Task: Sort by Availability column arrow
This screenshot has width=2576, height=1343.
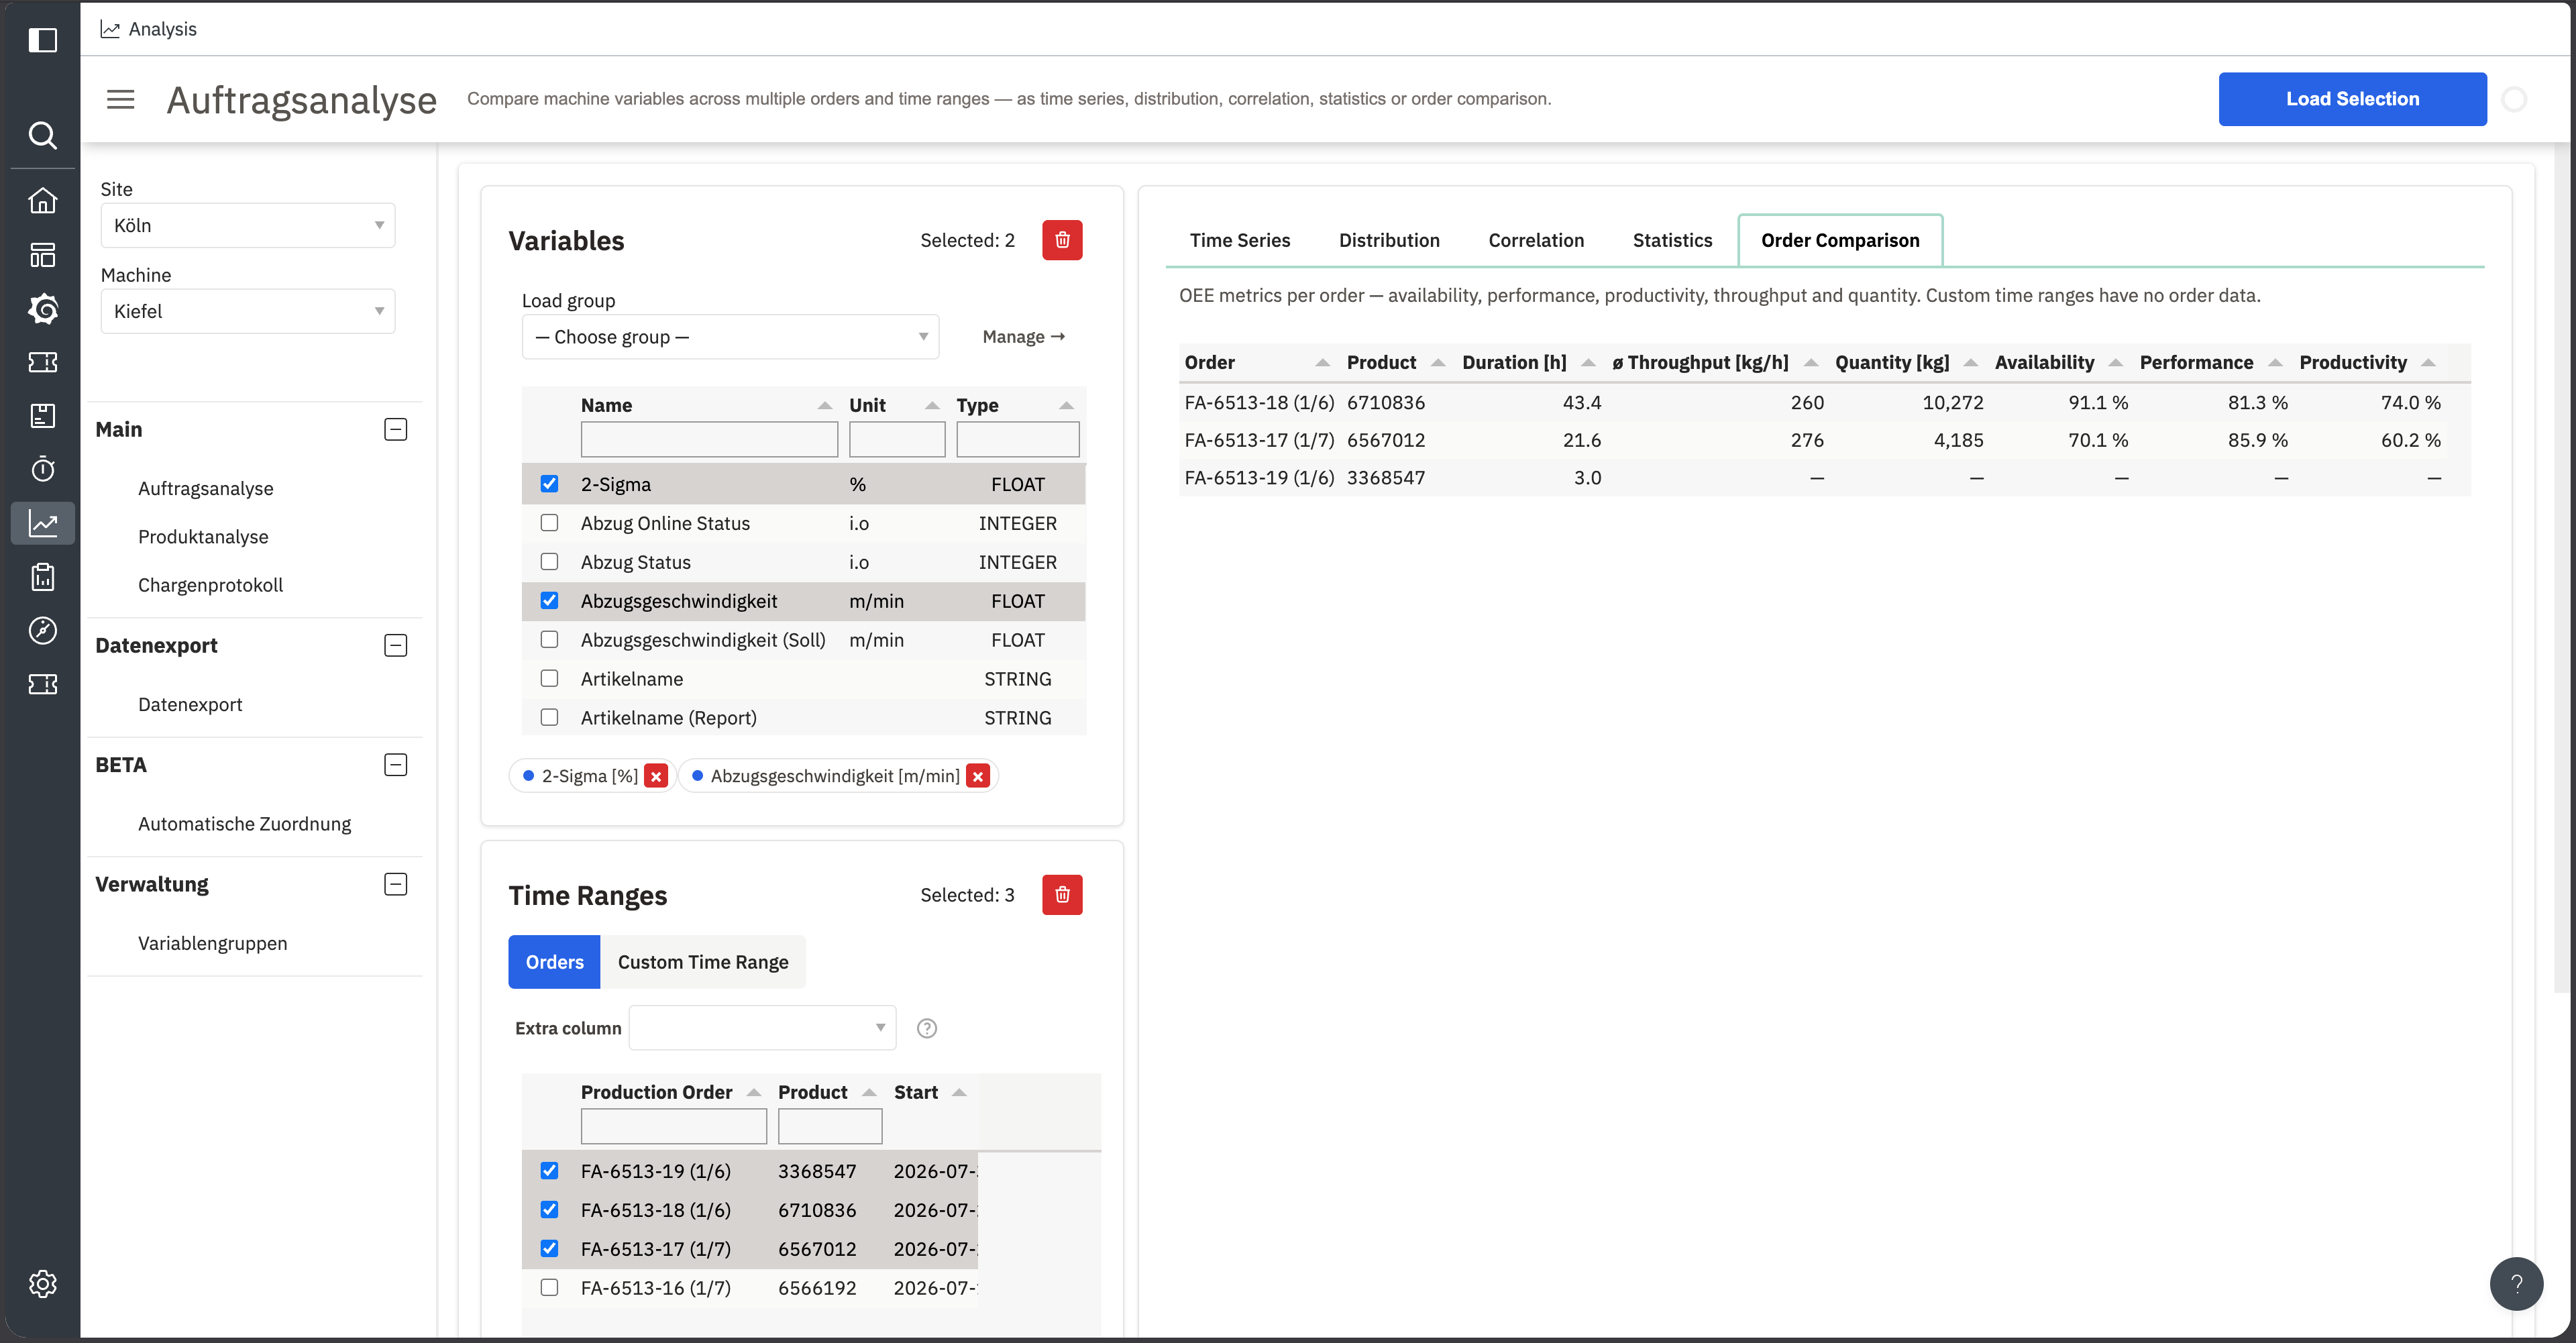Action: tap(2115, 362)
